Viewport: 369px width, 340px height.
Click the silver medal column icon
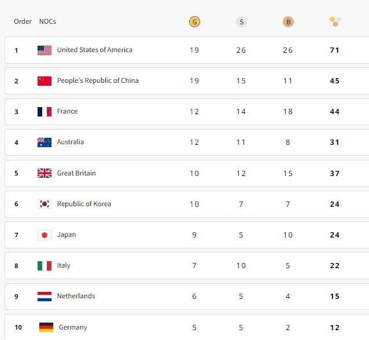click(x=241, y=22)
